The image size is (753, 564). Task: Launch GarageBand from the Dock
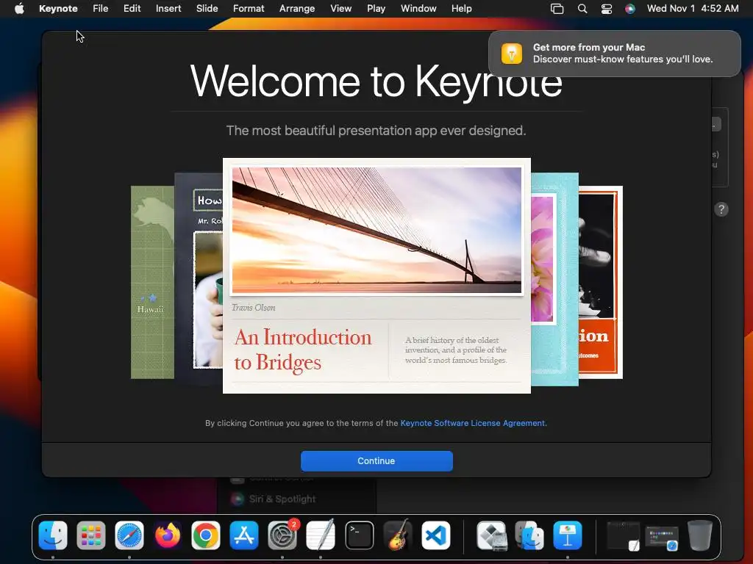click(398, 535)
